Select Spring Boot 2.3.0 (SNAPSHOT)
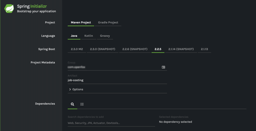The image size is (256, 131). click(x=103, y=49)
